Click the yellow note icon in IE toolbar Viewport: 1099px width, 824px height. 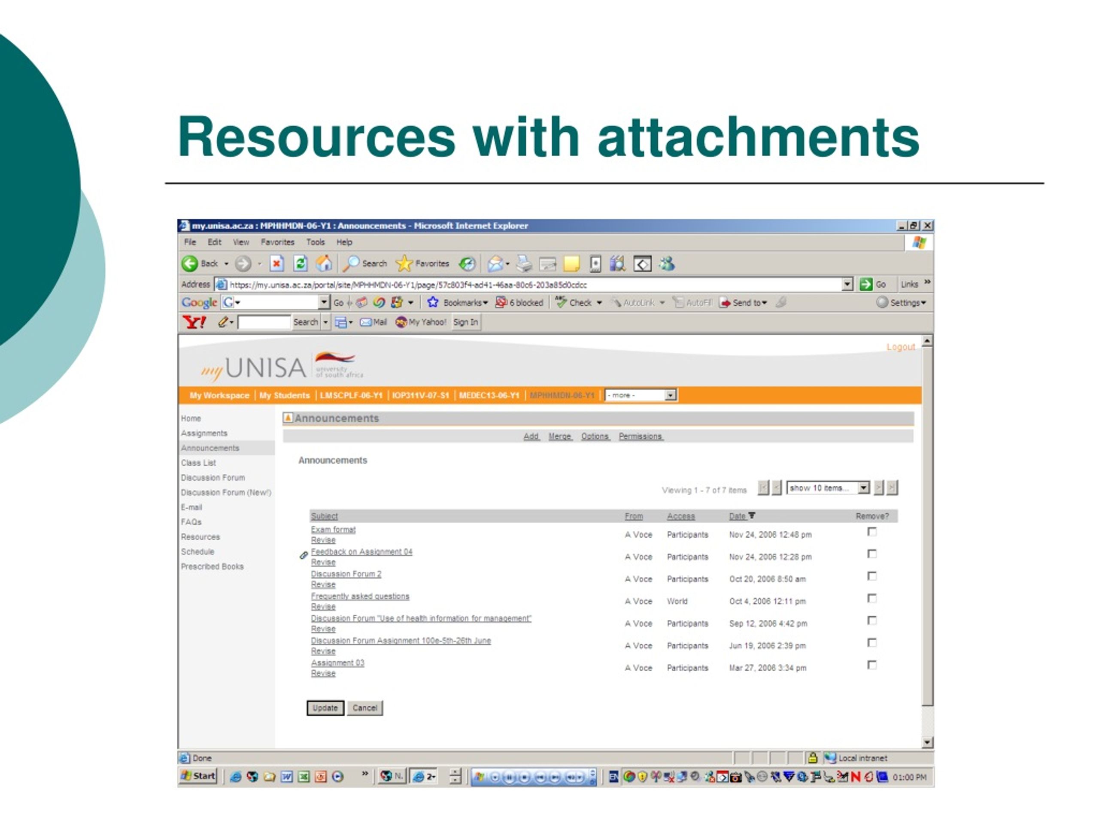pyautogui.click(x=571, y=264)
